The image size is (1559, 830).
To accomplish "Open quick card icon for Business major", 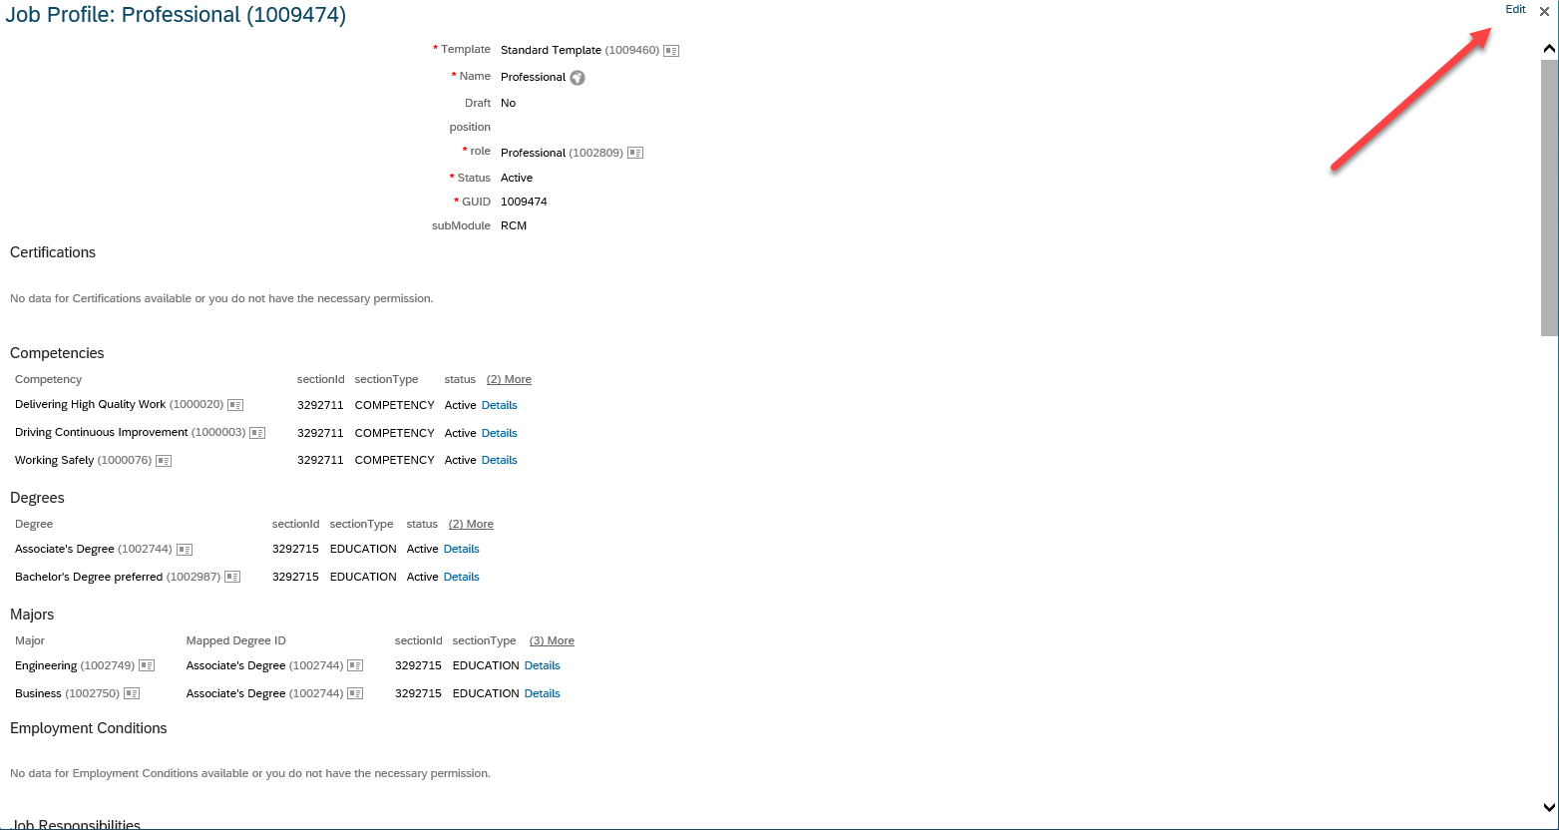I will 132,693.
